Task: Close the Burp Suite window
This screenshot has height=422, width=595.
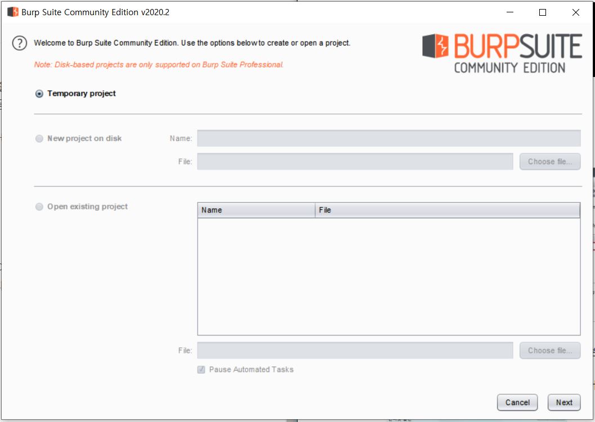Action: [576, 12]
